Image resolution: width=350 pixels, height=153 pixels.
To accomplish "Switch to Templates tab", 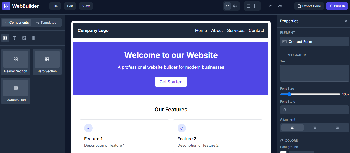I will pyautogui.click(x=46, y=23).
